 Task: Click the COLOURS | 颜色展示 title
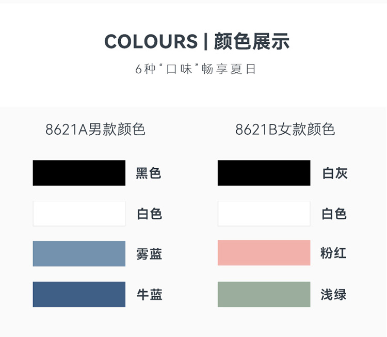pyautogui.click(x=197, y=41)
